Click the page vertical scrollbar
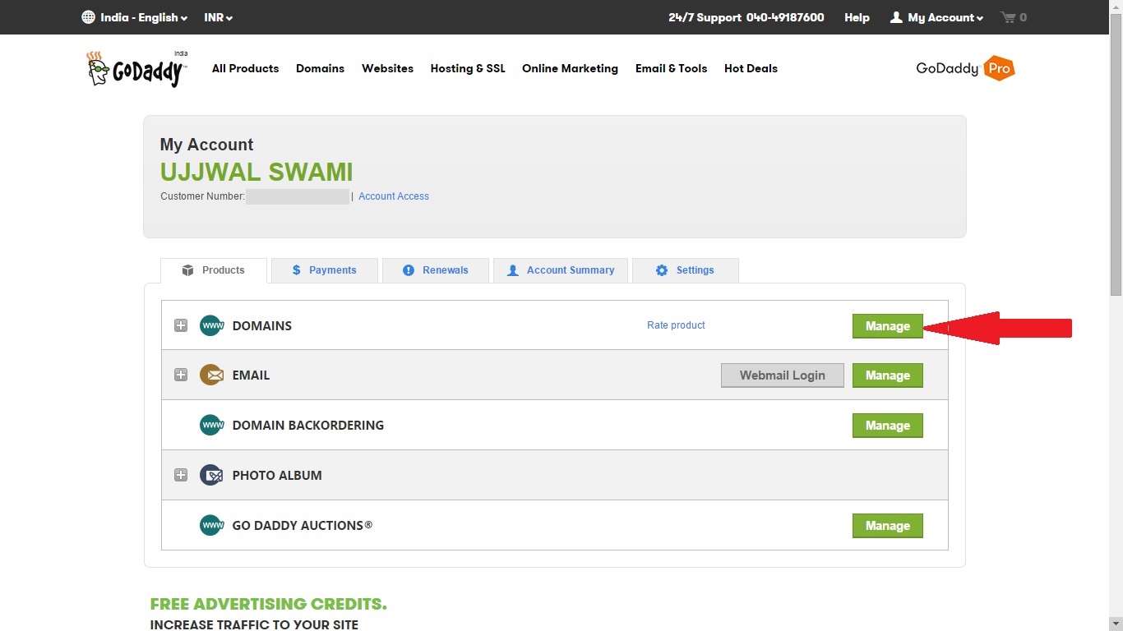Image resolution: width=1123 pixels, height=631 pixels. (1116, 156)
